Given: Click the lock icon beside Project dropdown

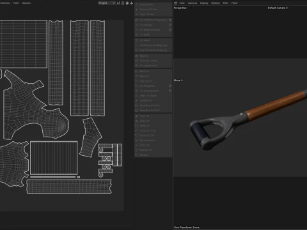Looking at the screenshot, I should (x=123, y=3).
